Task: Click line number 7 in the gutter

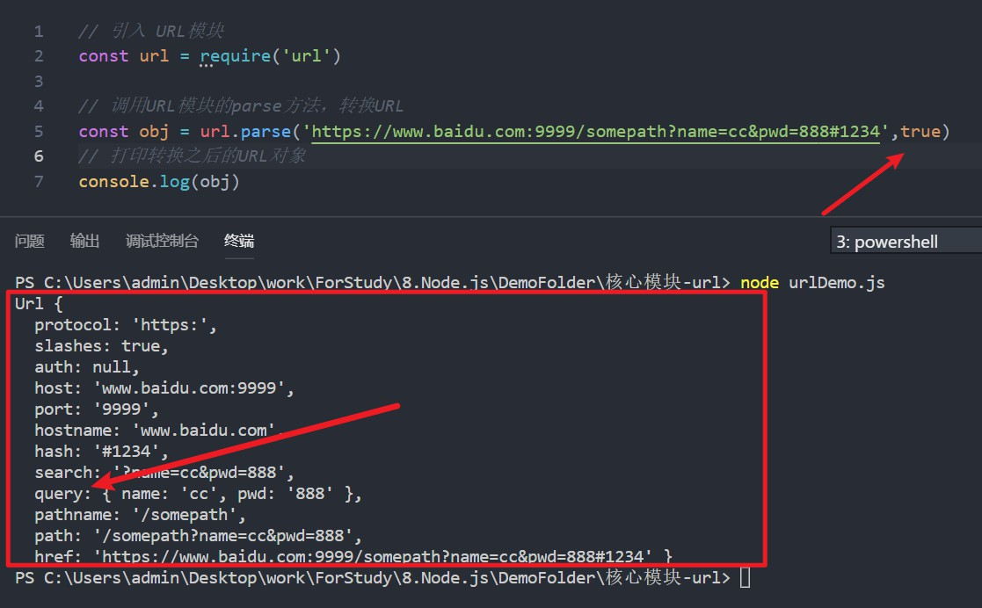Action: (x=39, y=182)
